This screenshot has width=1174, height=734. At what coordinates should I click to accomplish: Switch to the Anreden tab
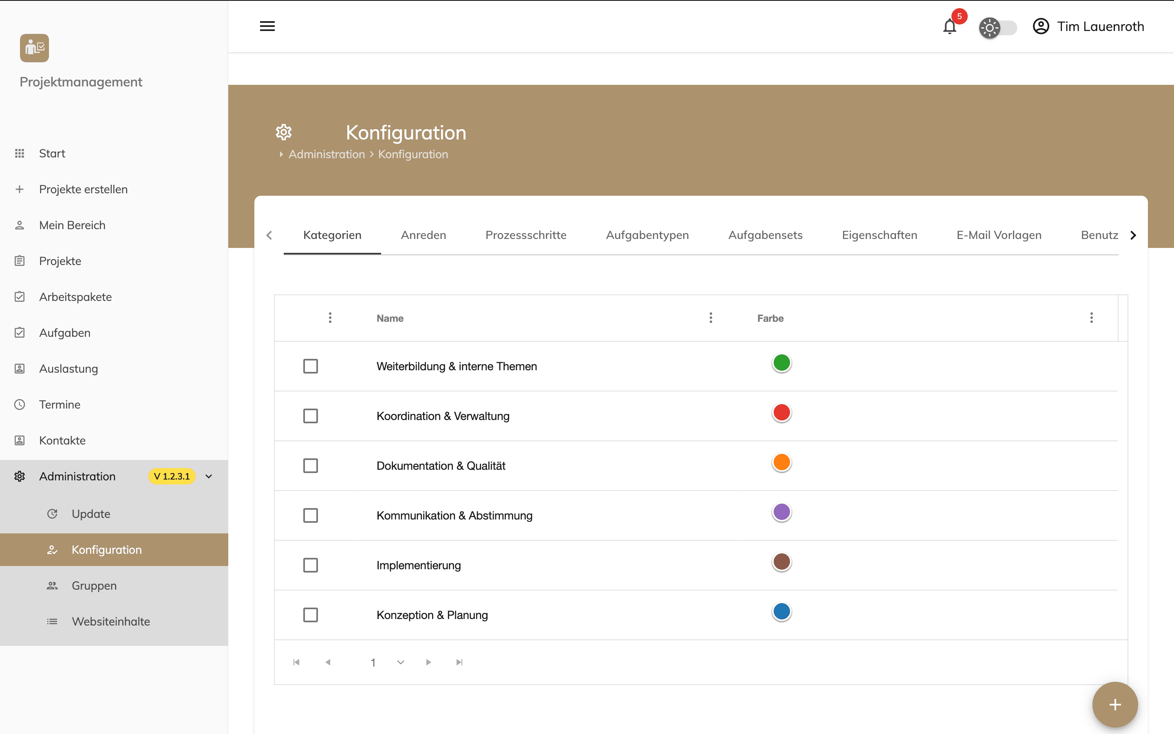click(424, 235)
